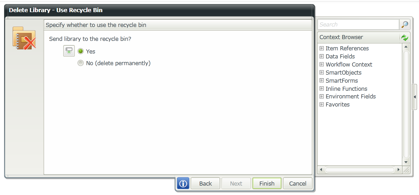Open the blue information icon
Image resolution: width=419 pixels, height=195 pixels.
coord(183,183)
